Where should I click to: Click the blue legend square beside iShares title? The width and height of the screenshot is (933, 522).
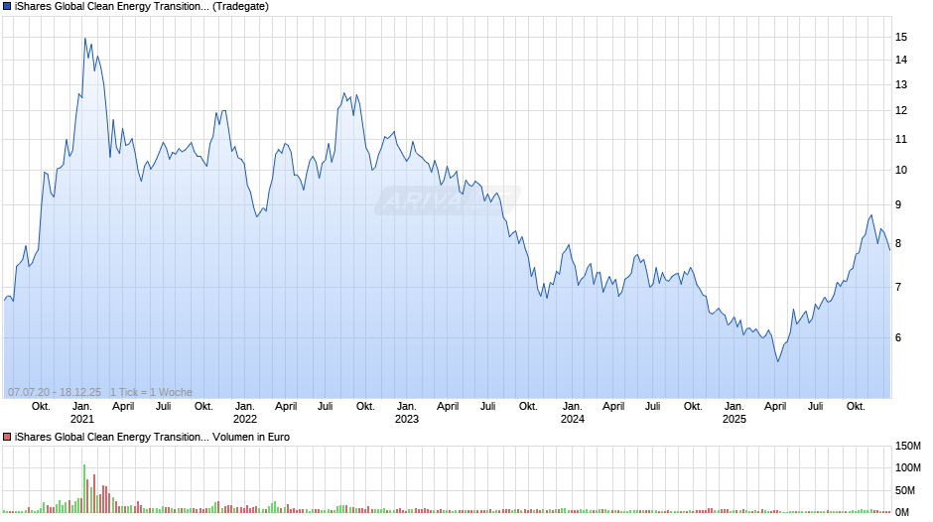coord(7,7)
